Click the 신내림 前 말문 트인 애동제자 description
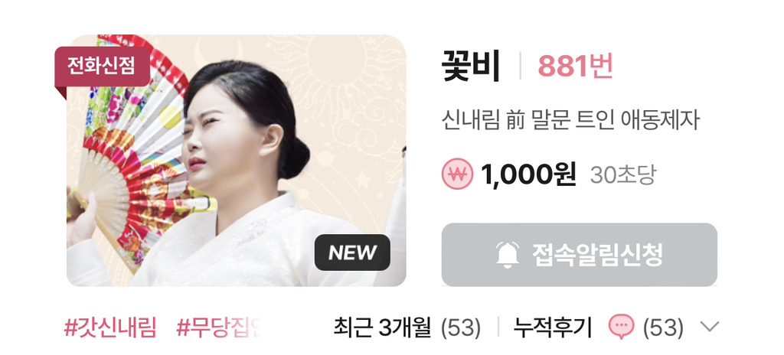This screenshot has height=355, width=784. tap(570, 121)
